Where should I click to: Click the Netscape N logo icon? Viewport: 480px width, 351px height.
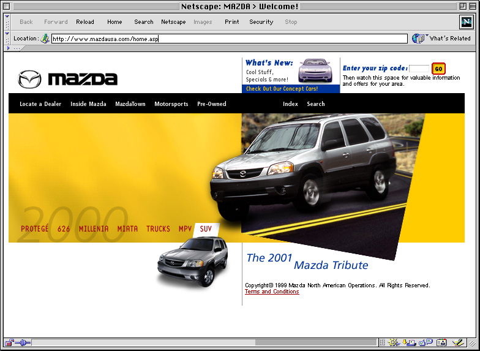467,22
